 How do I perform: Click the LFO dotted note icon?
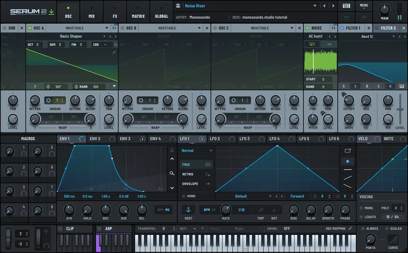274,210
